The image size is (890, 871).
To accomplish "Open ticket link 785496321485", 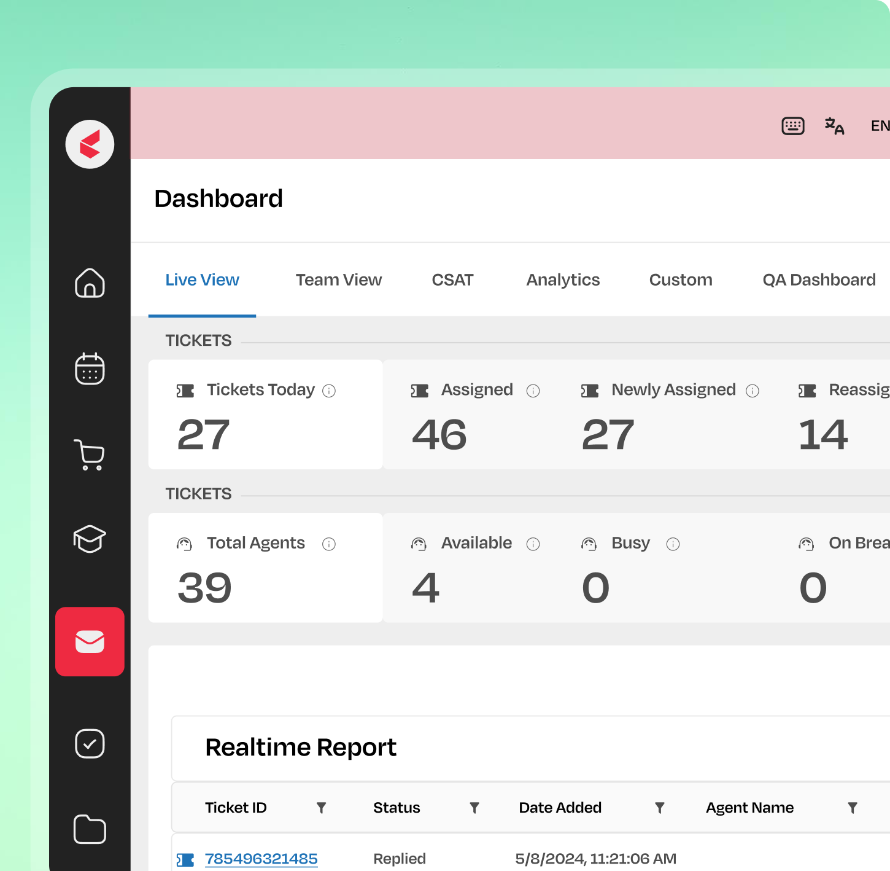I will [x=261, y=859].
